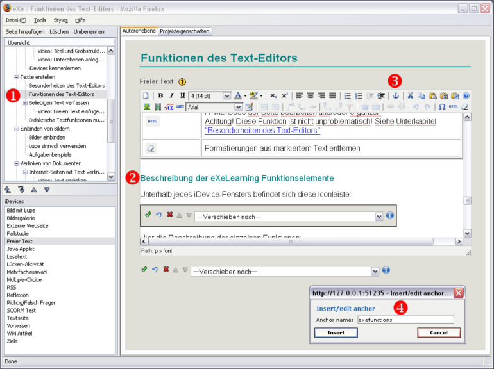Insert an ordered numbered list

tap(359, 95)
